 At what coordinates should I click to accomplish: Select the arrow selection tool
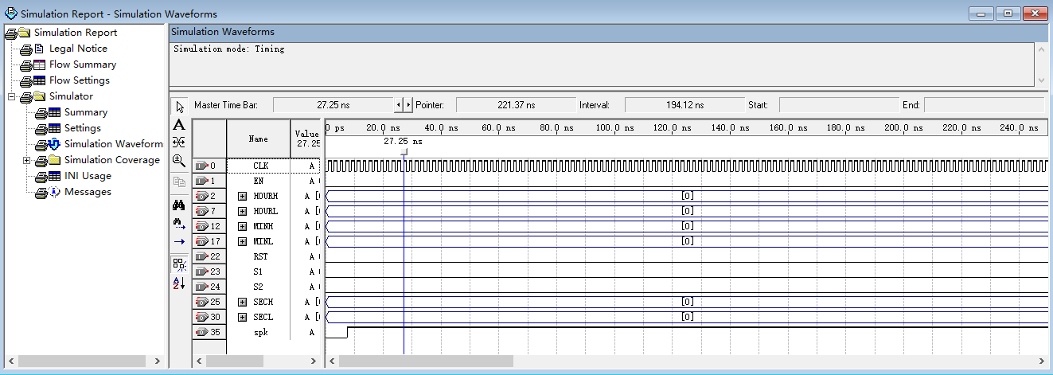(179, 107)
